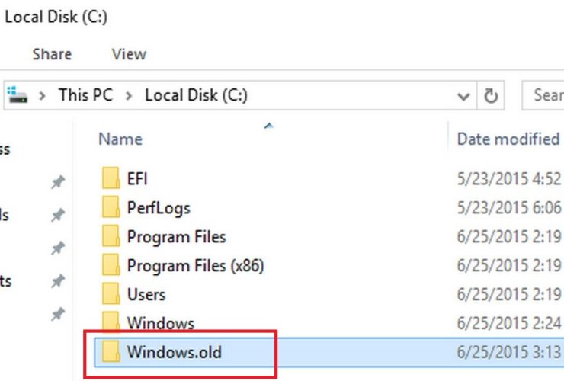The image size is (564, 381).
Task: Sort files by the Name column
Action: [x=120, y=139]
